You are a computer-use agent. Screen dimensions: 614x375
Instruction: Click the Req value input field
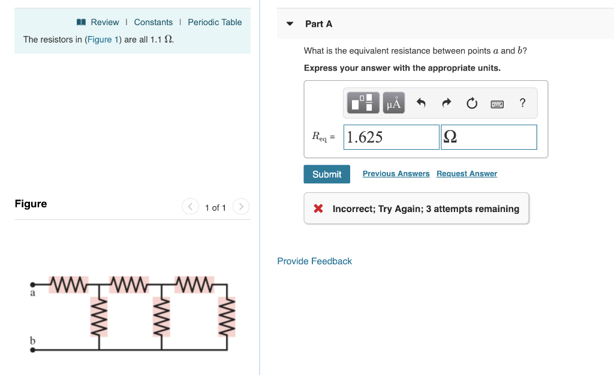[391, 137]
